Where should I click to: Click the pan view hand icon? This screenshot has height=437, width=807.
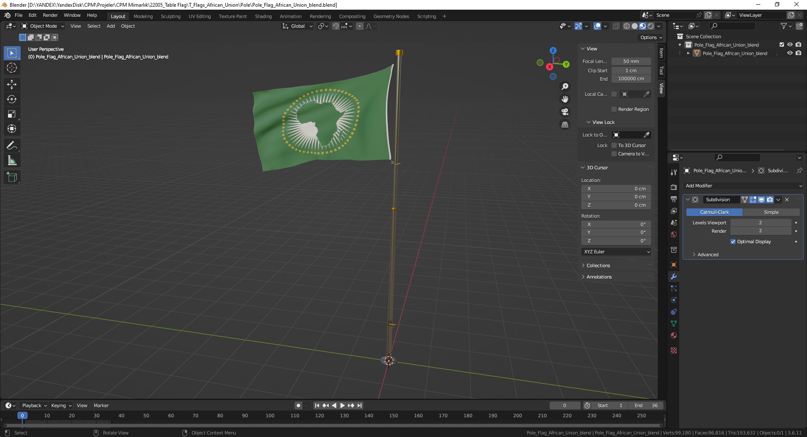[565, 99]
